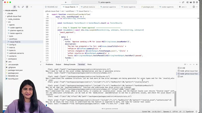The image size is (202, 113).
Task: Expand the sidebar views chevron dropdown
Action: point(31,7)
